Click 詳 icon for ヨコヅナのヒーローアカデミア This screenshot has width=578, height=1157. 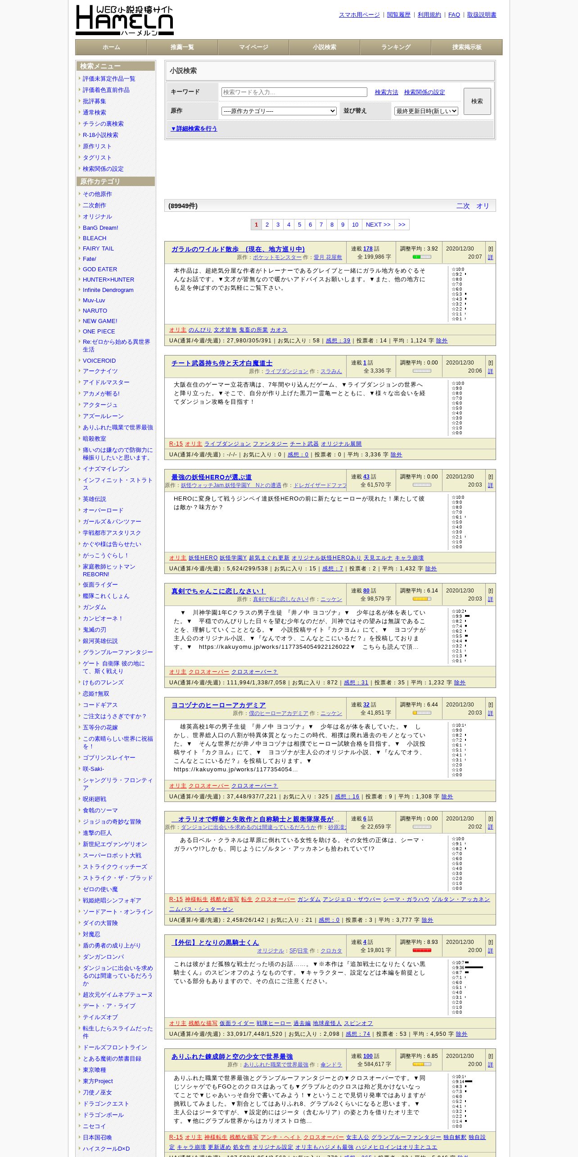pyautogui.click(x=490, y=713)
